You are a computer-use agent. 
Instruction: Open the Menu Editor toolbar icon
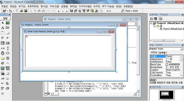pos(17,11)
